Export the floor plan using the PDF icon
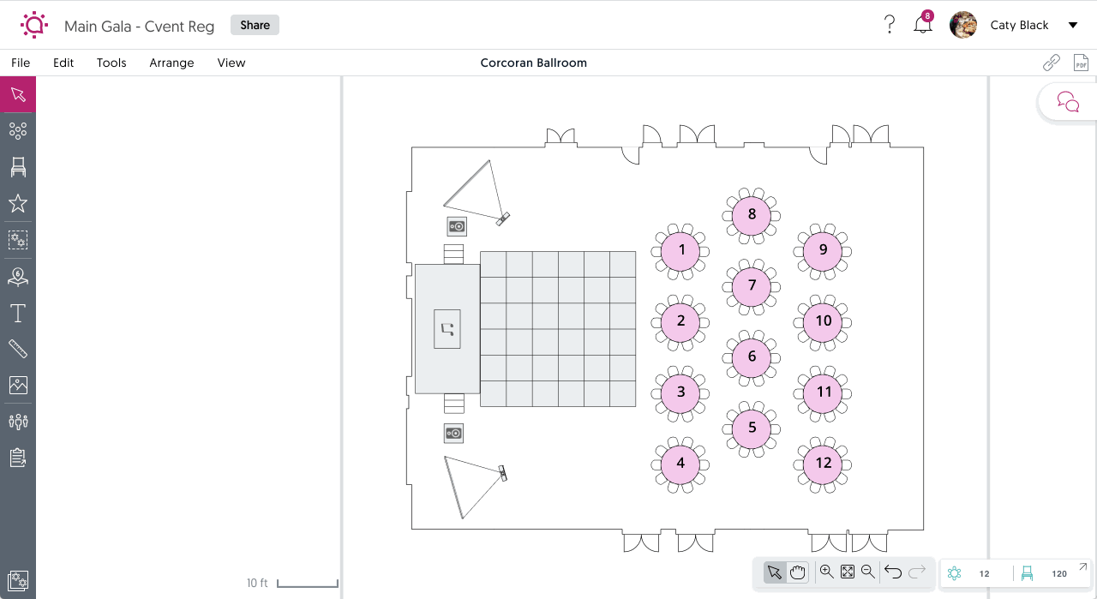 pyautogui.click(x=1081, y=62)
